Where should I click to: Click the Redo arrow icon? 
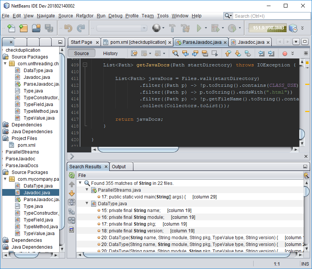coord(81,28)
